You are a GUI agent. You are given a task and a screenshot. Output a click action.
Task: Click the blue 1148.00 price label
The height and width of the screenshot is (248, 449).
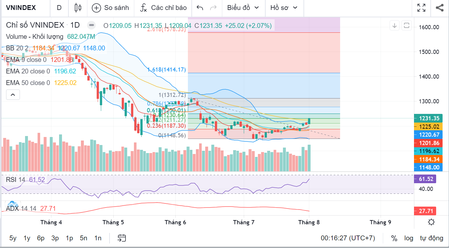pyautogui.click(x=429, y=167)
